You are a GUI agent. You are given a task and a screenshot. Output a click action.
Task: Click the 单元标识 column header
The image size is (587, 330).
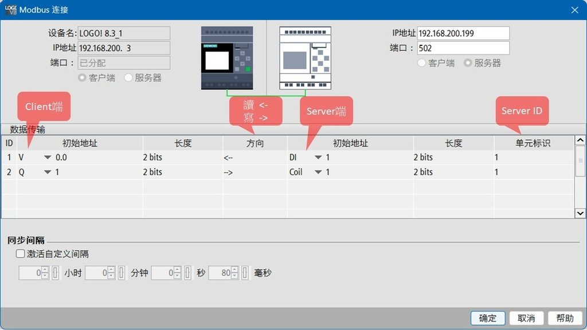click(533, 143)
